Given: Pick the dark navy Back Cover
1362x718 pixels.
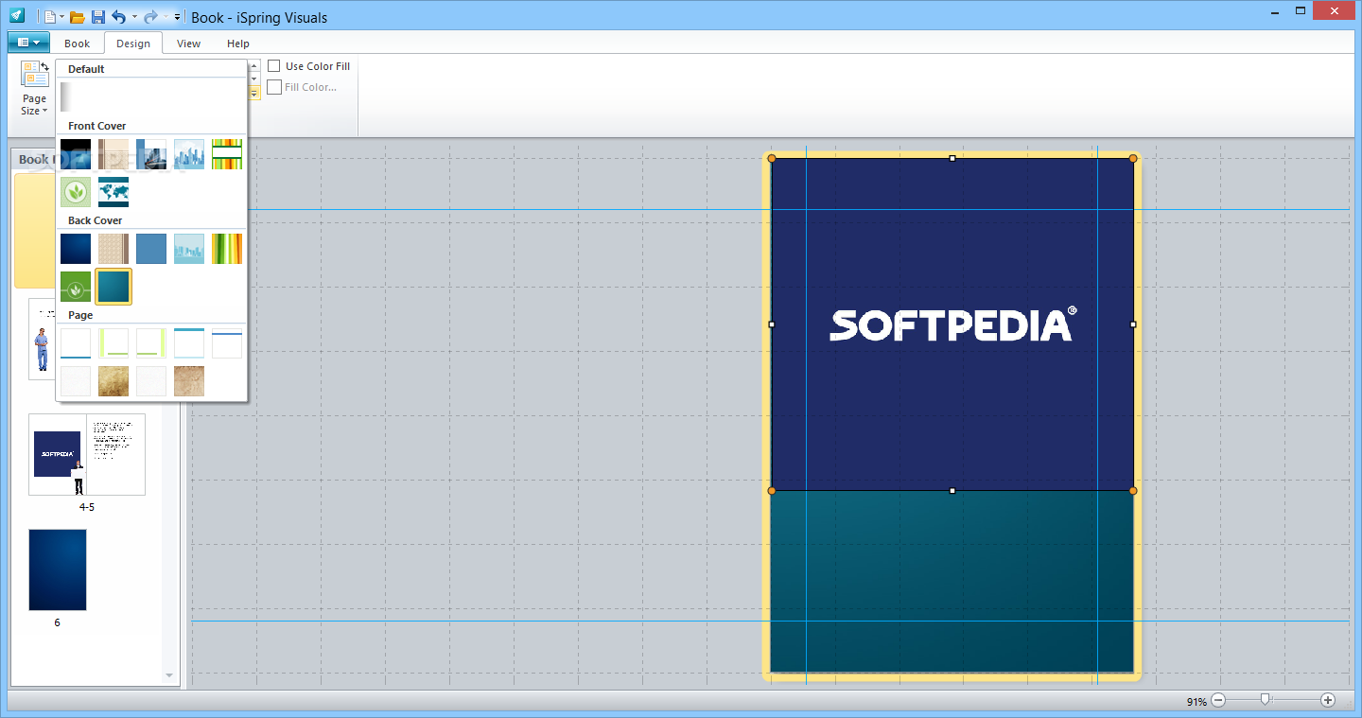Looking at the screenshot, I should coord(76,249).
